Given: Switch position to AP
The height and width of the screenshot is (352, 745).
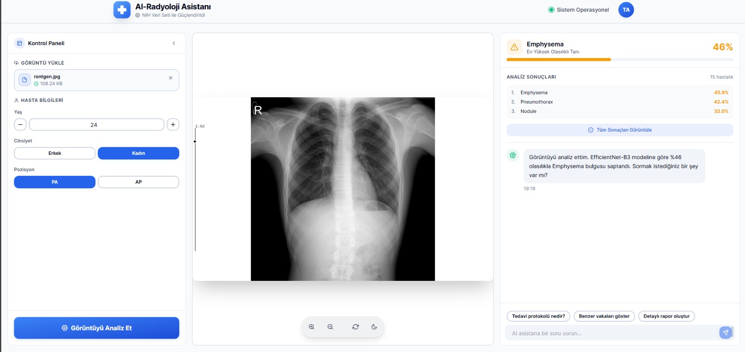Looking at the screenshot, I should [x=138, y=182].
